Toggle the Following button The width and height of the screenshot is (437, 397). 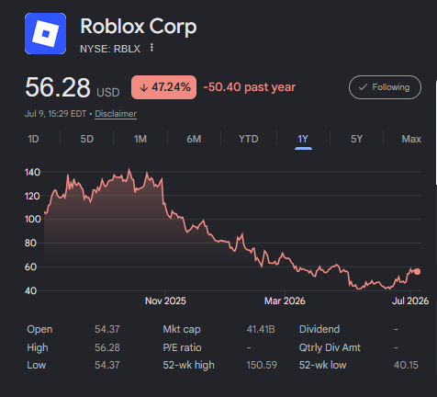[385, 87]
